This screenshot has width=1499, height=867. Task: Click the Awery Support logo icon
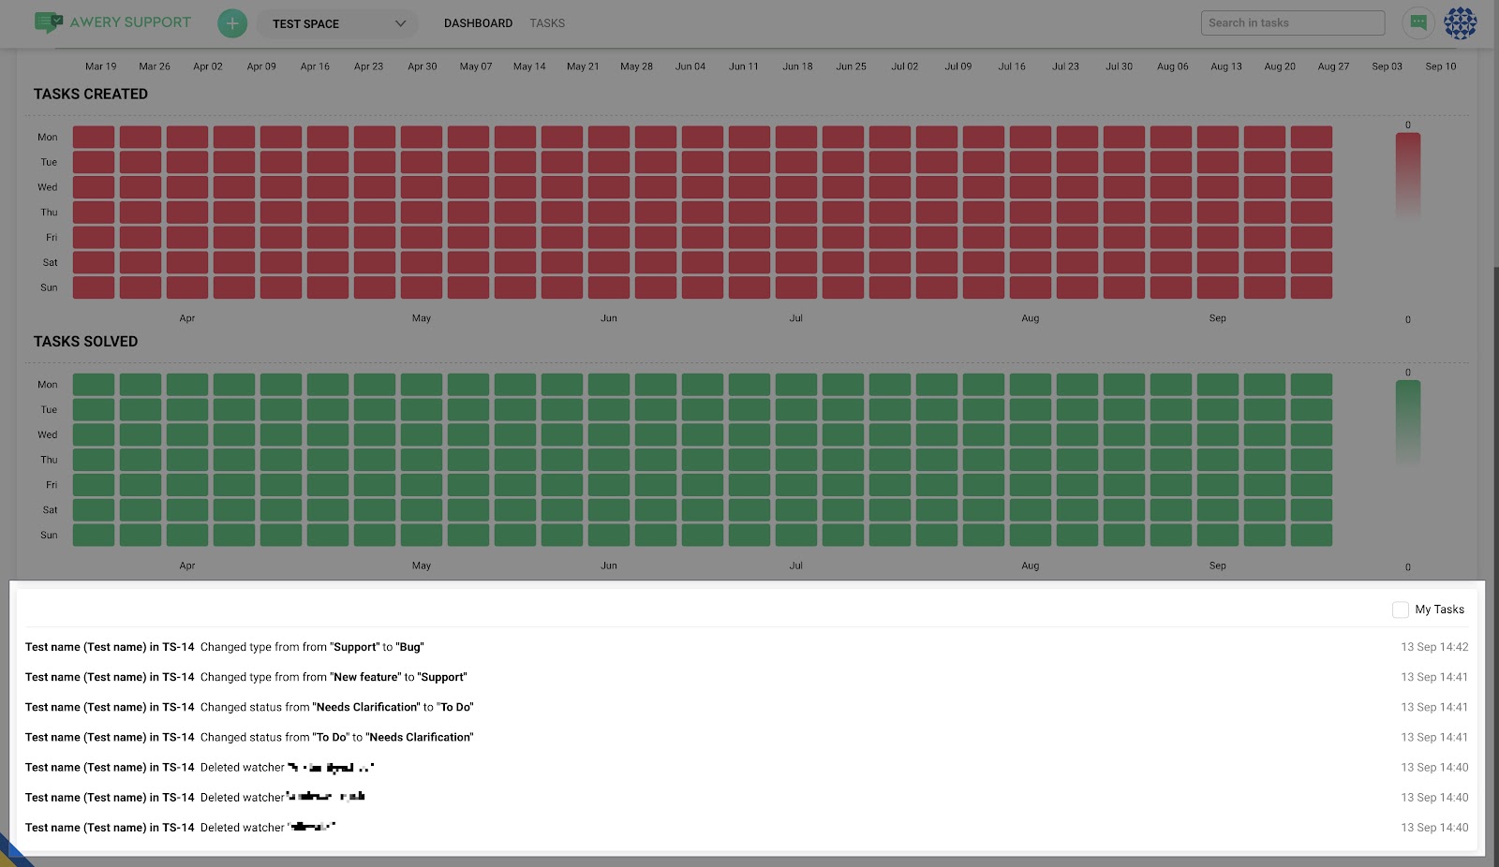[48, 22]
